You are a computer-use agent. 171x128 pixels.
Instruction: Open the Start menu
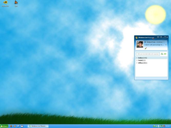[x=4, y=126]
